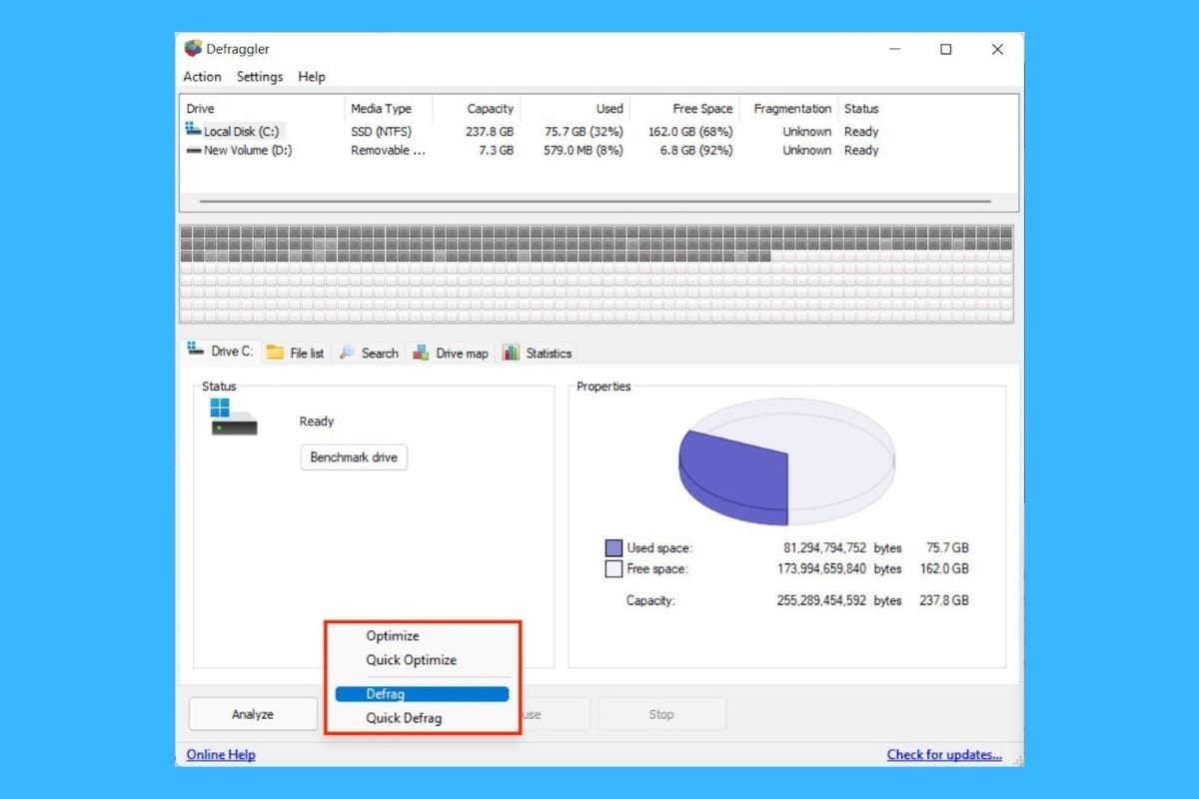
Task: Click the Defraggler icon in the title bar
Action: [191, 47]
